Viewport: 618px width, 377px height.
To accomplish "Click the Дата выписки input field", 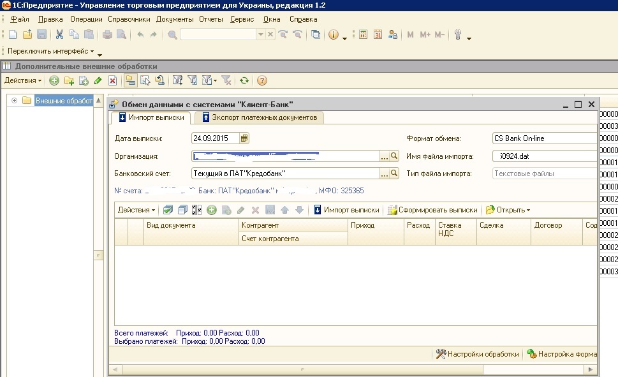I will tap(215, 138).
